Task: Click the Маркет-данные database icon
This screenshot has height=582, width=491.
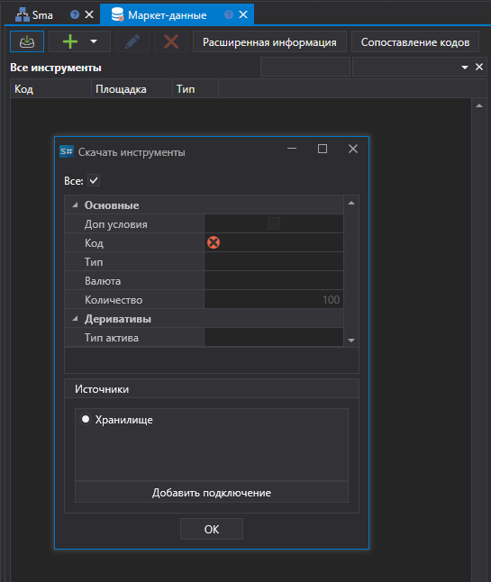Action: point(118,14)
